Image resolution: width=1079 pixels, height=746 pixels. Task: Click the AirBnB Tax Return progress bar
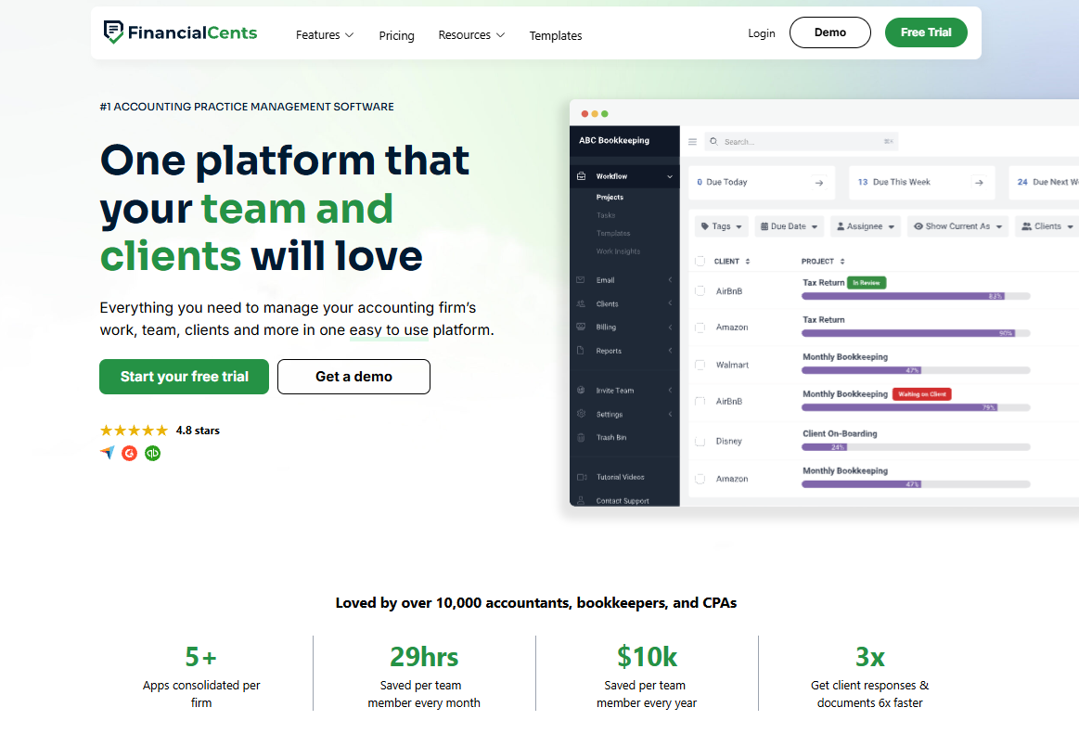(x=916, y=296)
